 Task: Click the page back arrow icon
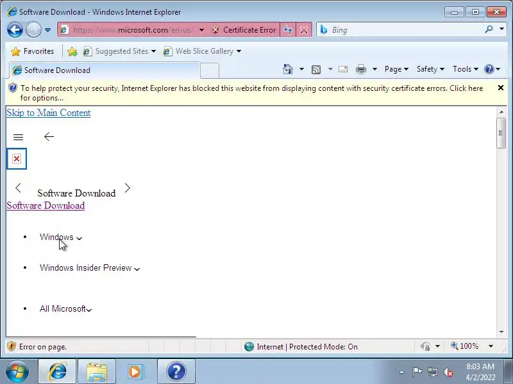pyautogui.click(x=49, y=137)
